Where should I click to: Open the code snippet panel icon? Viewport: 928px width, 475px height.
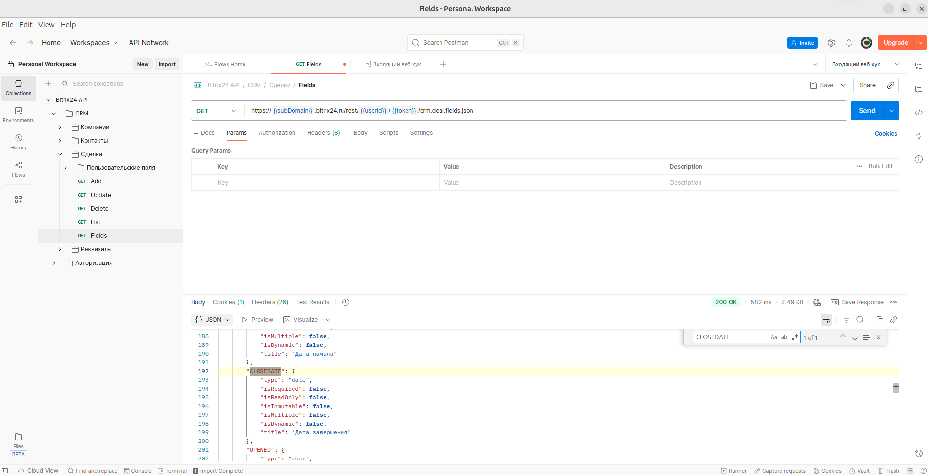point(919,113)
